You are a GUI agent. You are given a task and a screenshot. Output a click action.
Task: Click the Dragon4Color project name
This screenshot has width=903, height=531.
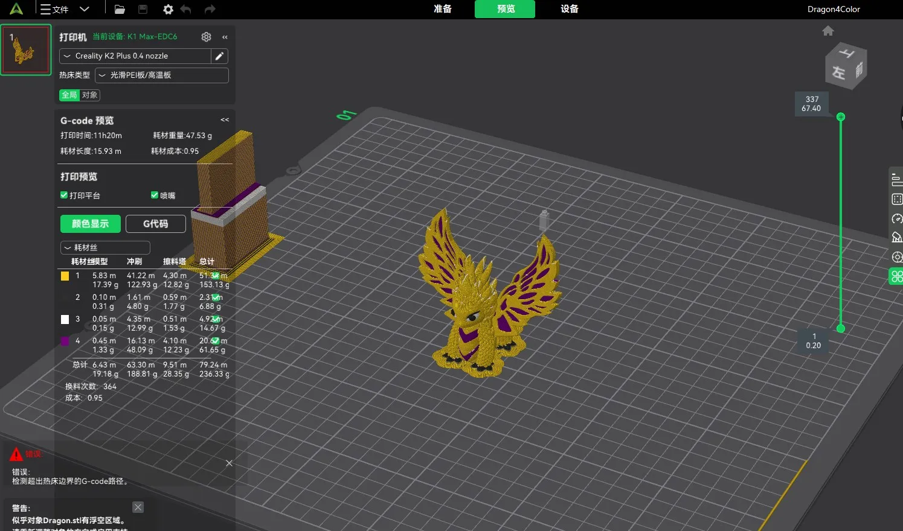(834, 9)
